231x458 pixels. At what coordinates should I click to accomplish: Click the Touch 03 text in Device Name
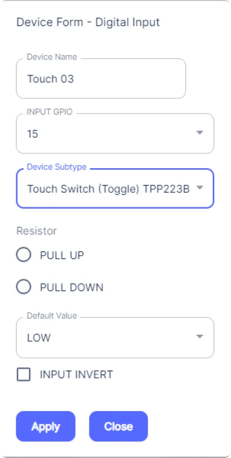pos(50,79)
